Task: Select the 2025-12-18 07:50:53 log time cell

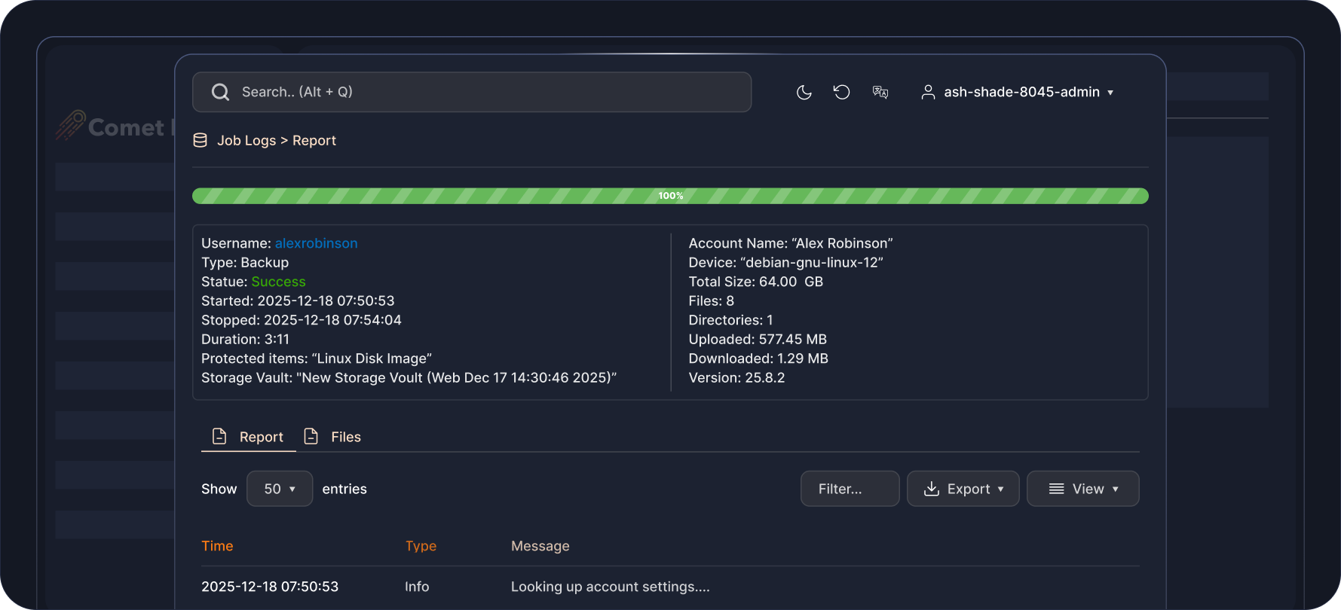Action: (270, 587)
